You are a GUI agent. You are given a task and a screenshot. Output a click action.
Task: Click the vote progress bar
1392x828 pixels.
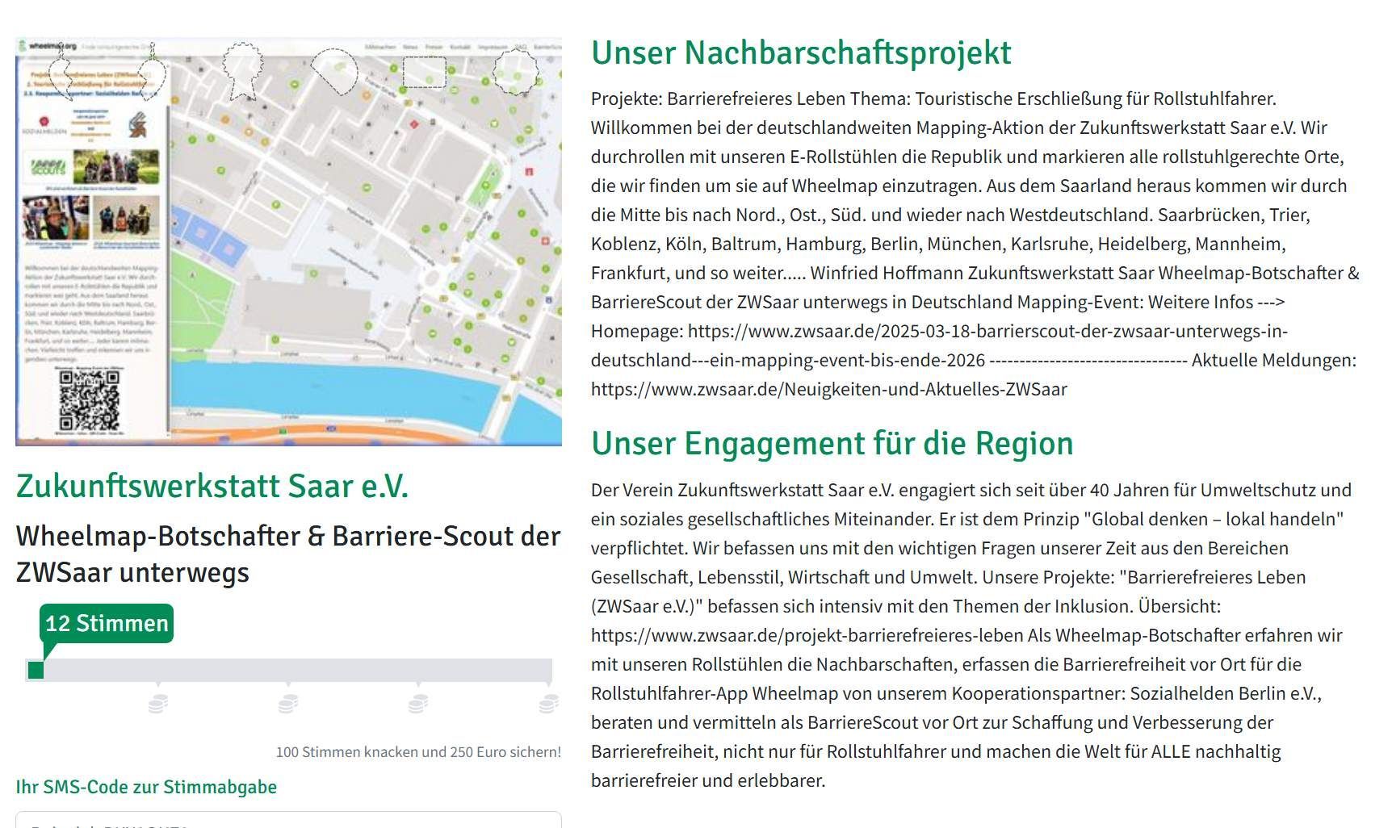pyautogui.click(x=289, y=670)
